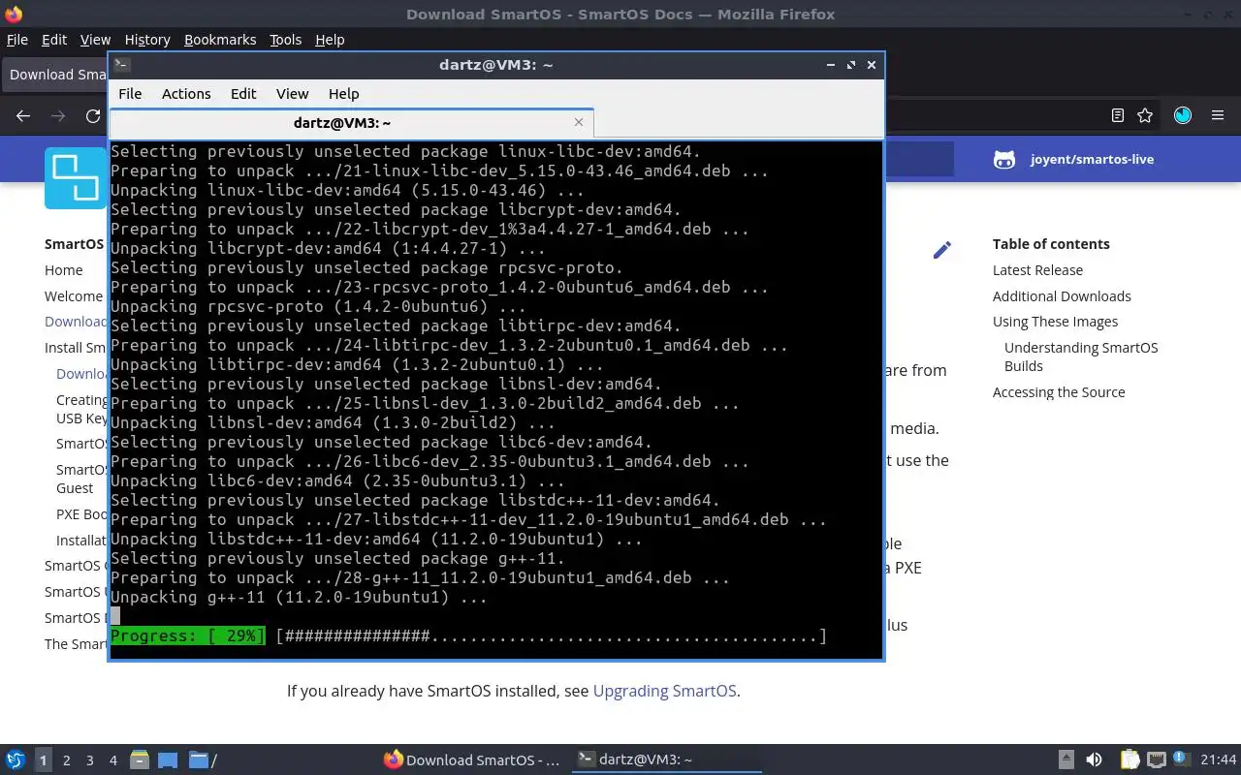Click "Table of contents" heading
This screenshot has width=1241, height=775.
(1051, 244)
